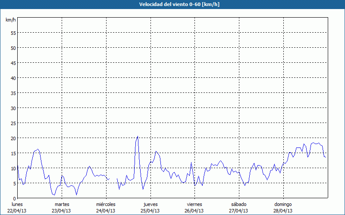This screenshot has width=345, height=215.
Task: Click the date label 25/04/13
Action: click(151, 210)
